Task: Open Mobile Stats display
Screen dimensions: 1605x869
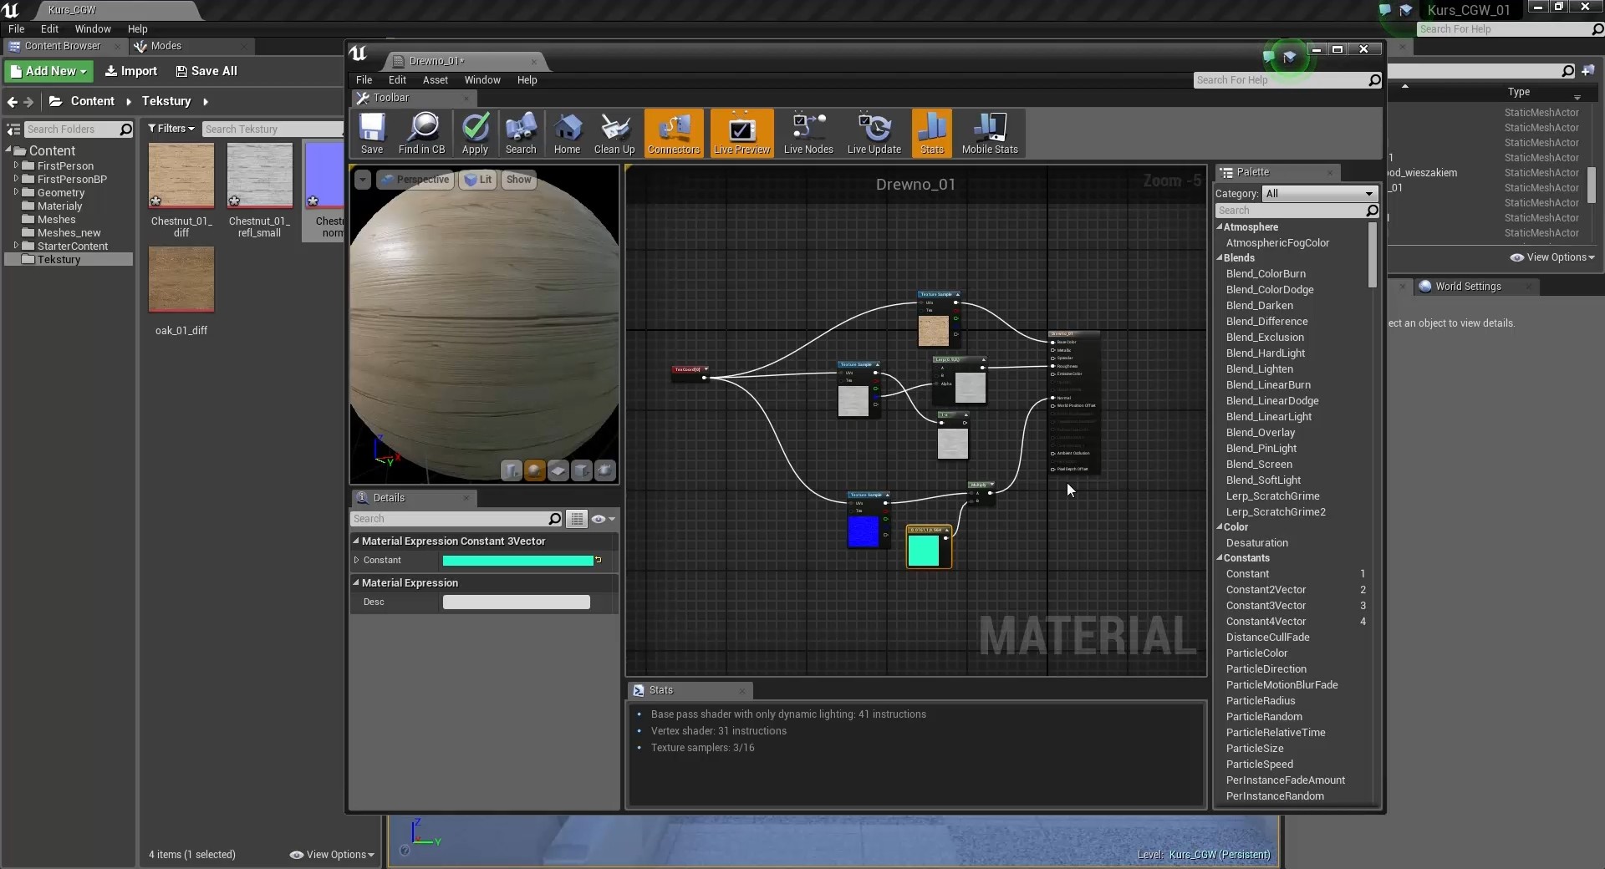Action: click(x=990, y=134)
